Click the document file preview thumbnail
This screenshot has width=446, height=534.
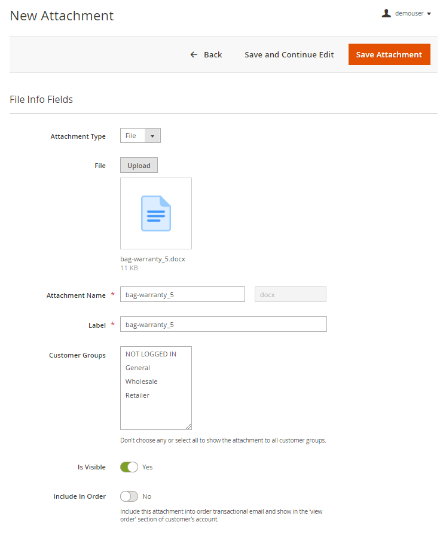coord(156,213)
